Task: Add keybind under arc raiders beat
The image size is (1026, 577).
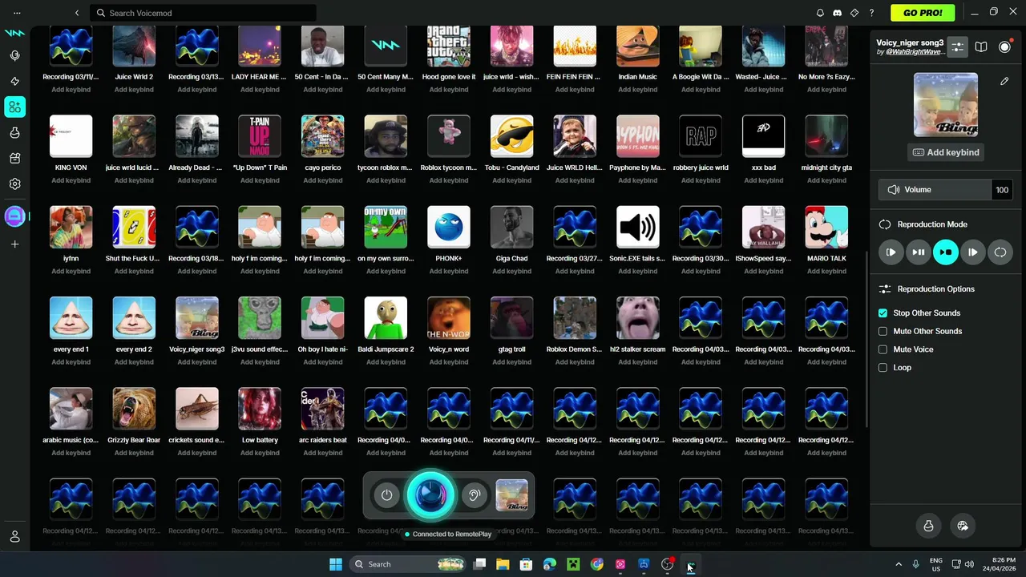Action: pyautogui.click(x=323, y=453)
